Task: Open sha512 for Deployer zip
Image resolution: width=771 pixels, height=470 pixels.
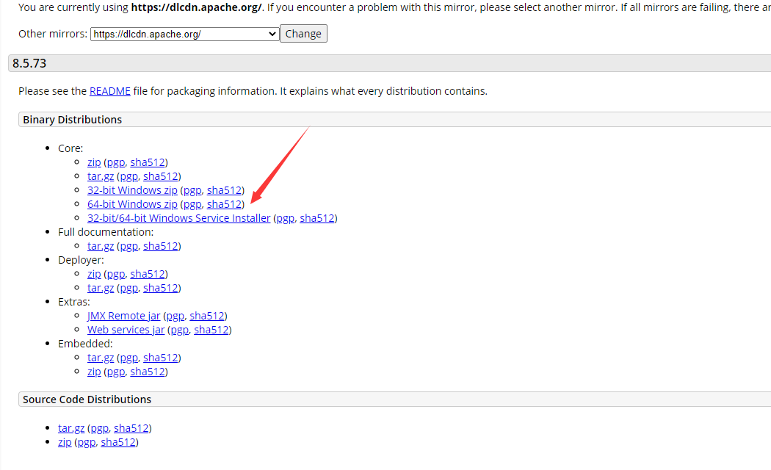Action: (148, 274)
